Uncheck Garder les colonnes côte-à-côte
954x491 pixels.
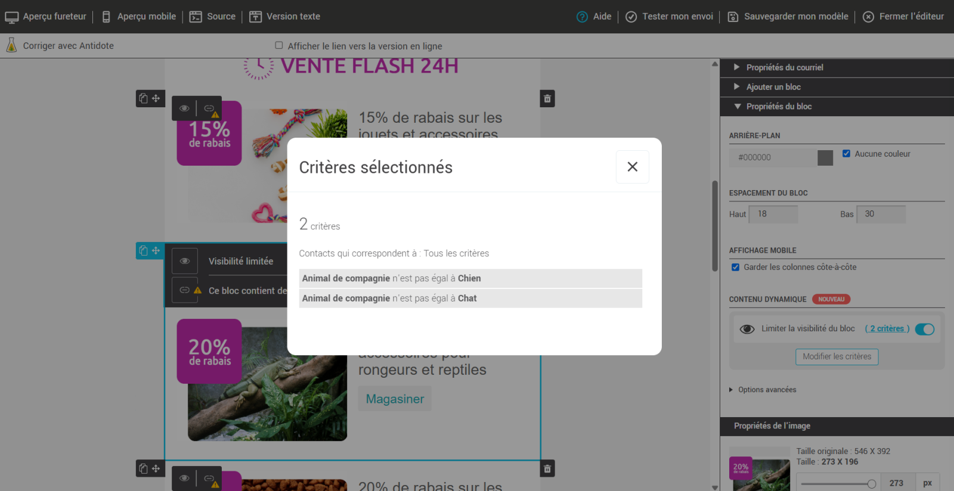pos(735,267)
